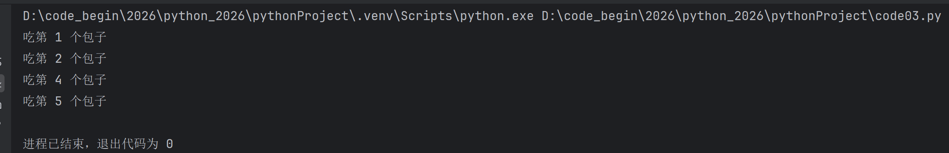Click the number 4 in the third output line
The image size is (949, 153).
click(58, 80)
